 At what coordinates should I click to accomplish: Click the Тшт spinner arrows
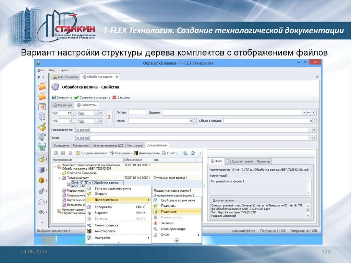(x=74, y=113)
